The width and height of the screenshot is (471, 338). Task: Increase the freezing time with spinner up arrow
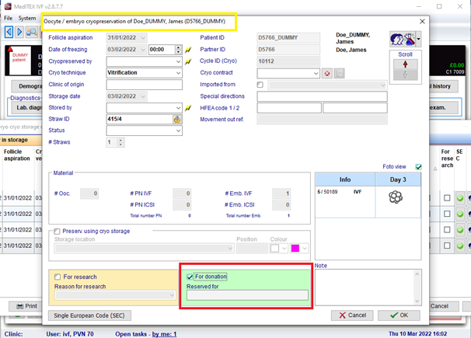[179, 47]
